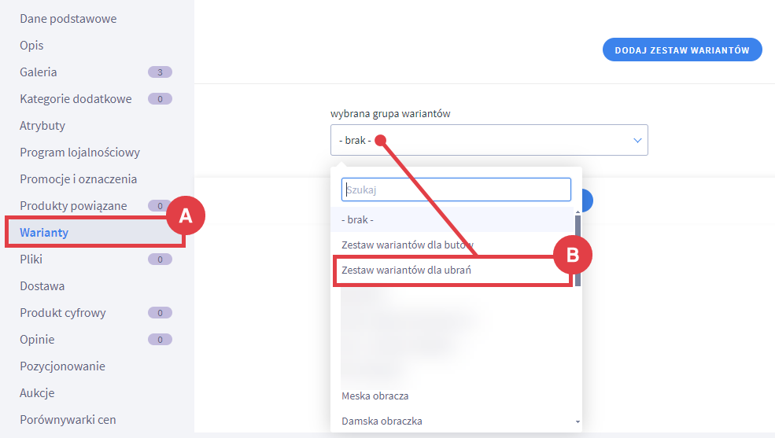Viewport: 775px width, 438px height.
Task: Focus the Szukaj search field
Action: pos(456,190)
